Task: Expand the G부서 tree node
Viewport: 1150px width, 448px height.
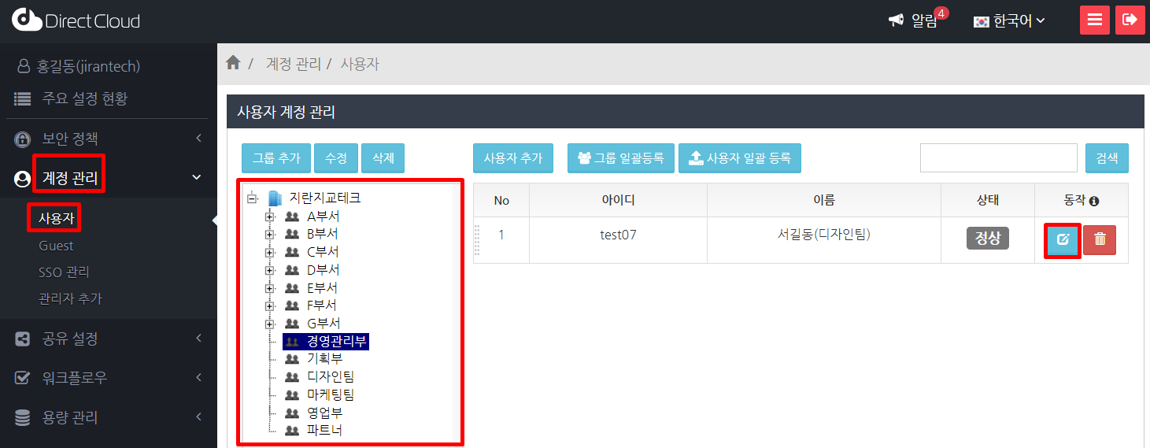Action: tap(270, 324)
